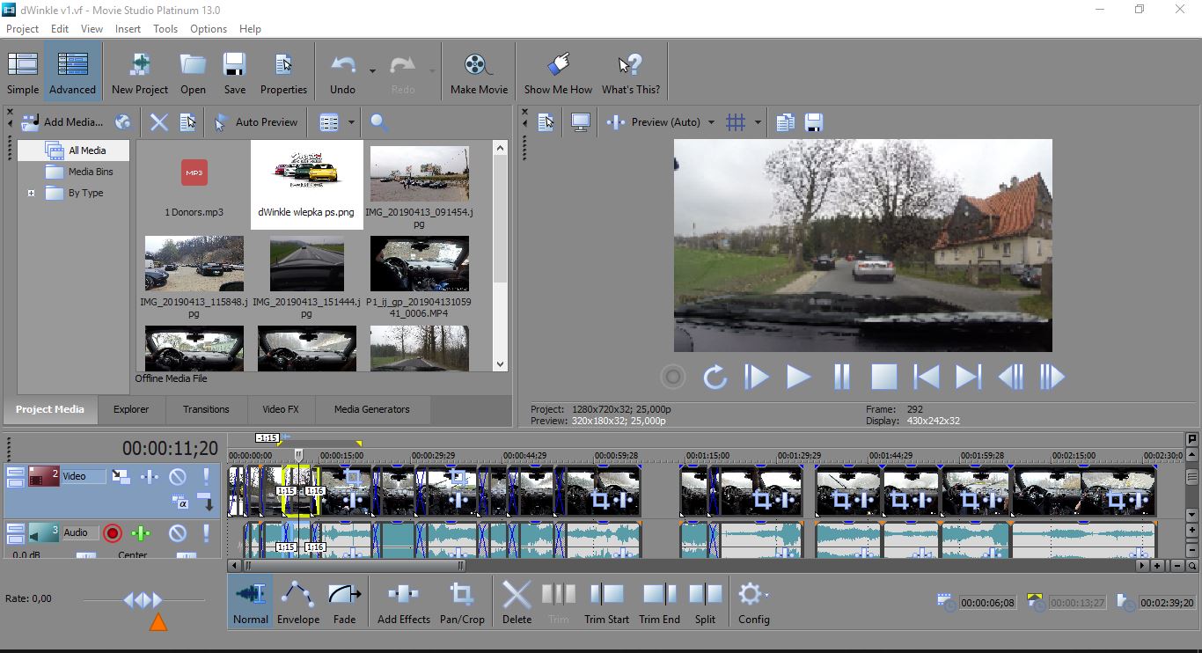The image size is (1202, 653).
Task: Click the X remove-media icon in the media toolbar
Action: pos(158,122)
